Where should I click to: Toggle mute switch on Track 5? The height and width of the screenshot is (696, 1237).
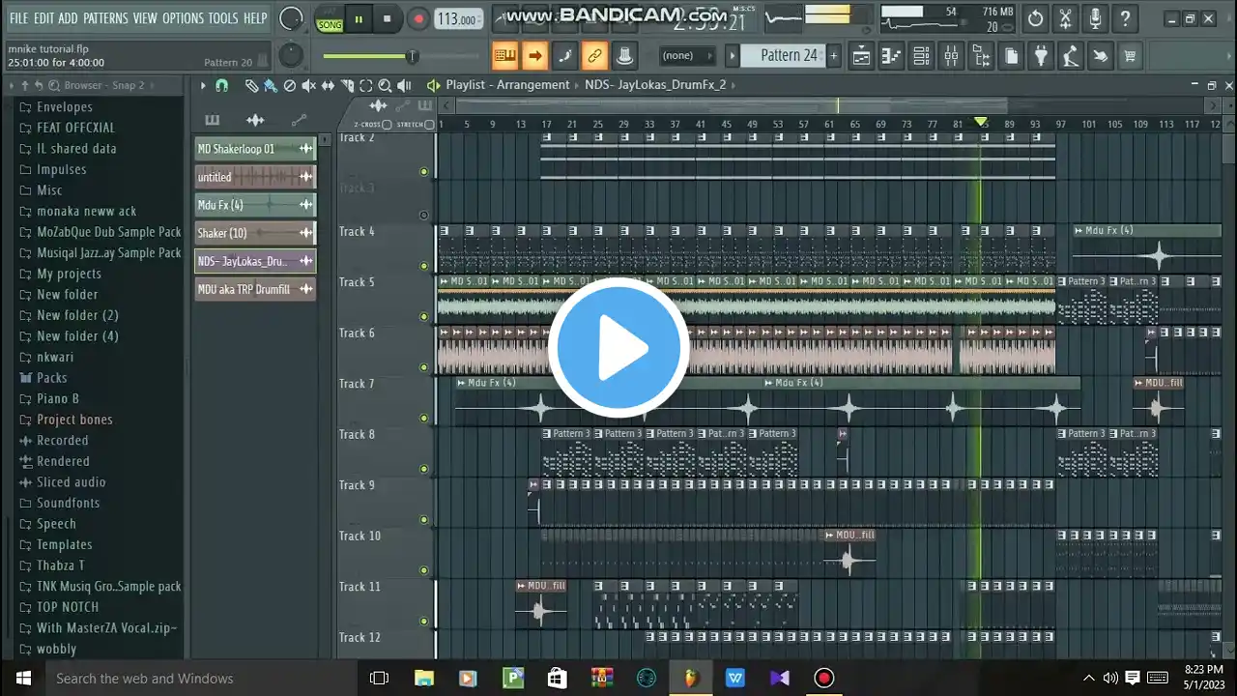tap(423, 316)
